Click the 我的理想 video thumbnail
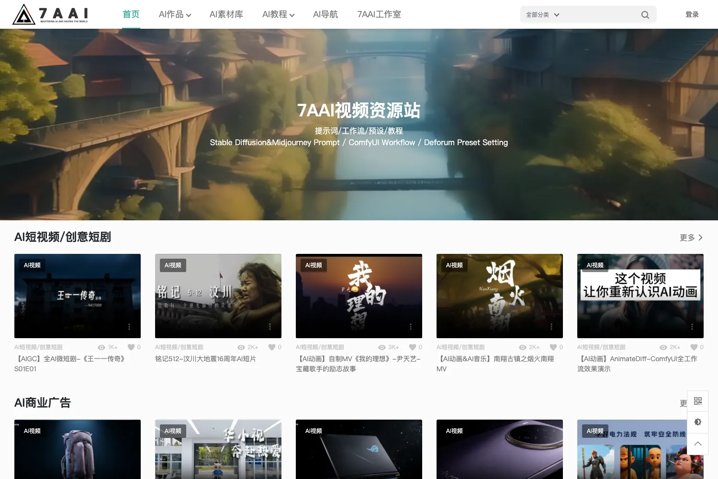 click(359, 296)
